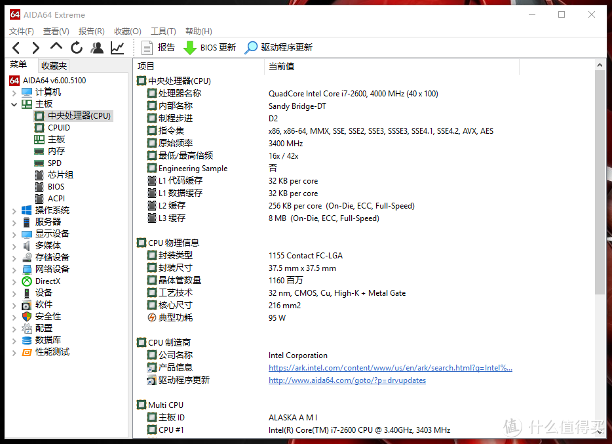Click the 驱动程序更新 toolbar button
The image size is (612, 444).
278,48
